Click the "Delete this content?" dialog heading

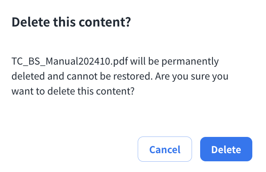(x=71, y=23)
